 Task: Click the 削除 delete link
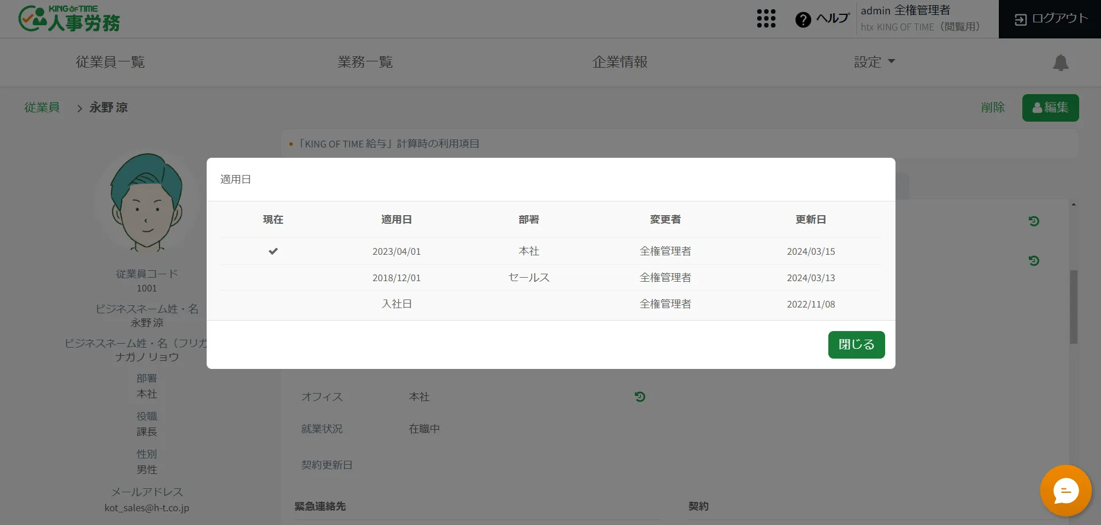click(993, 107)
